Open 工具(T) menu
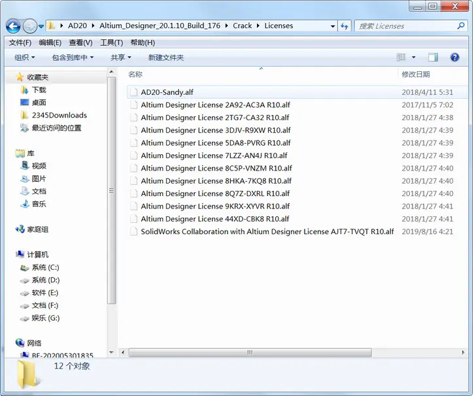Image resolution: width=474 pixels, height=396 pixels. click(112, 42)
